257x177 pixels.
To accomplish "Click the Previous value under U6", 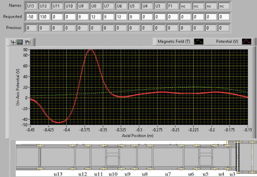I will coord(121,28).
